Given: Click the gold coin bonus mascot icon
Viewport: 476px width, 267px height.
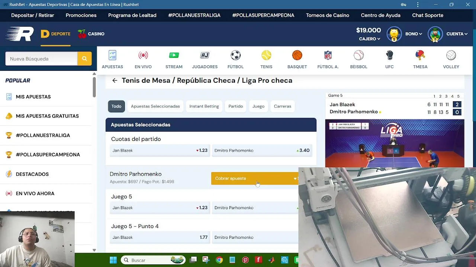Looking at the screenshot, I should coord(394,34).
